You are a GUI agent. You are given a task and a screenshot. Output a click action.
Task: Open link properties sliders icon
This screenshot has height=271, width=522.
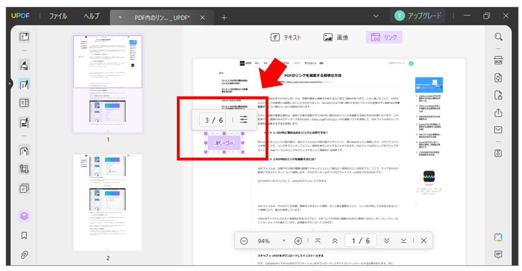(244, 120)
